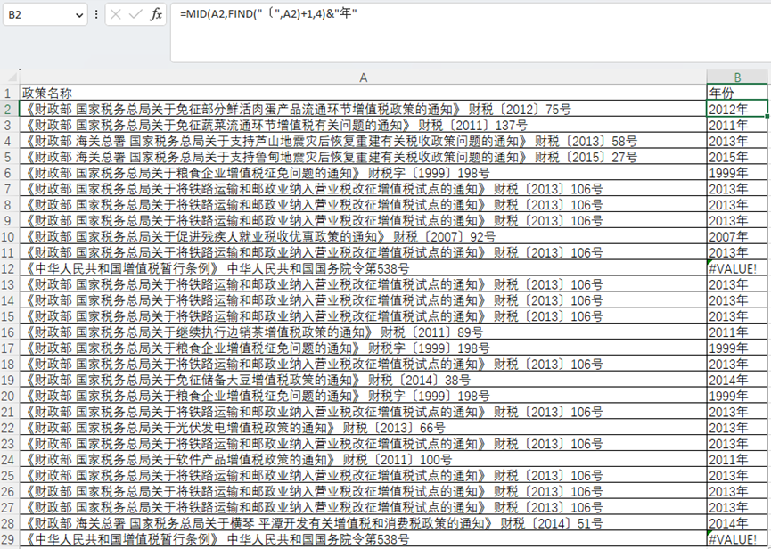The image size is (771, 549).
Task: Click header cell 政策名称
Action: click(x=363, y=93)
